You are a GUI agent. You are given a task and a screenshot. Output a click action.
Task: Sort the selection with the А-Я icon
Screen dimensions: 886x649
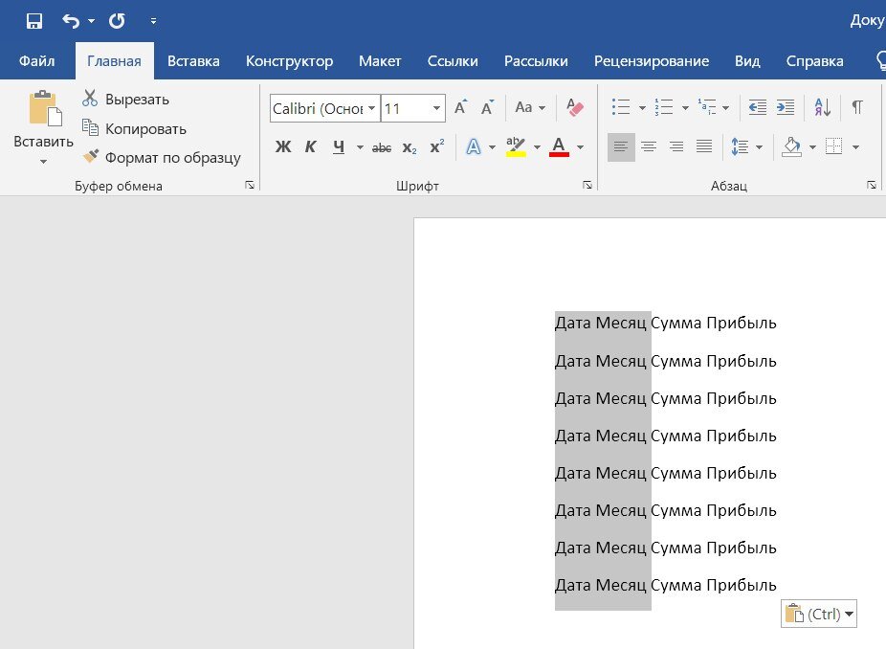tap(823, 107)
